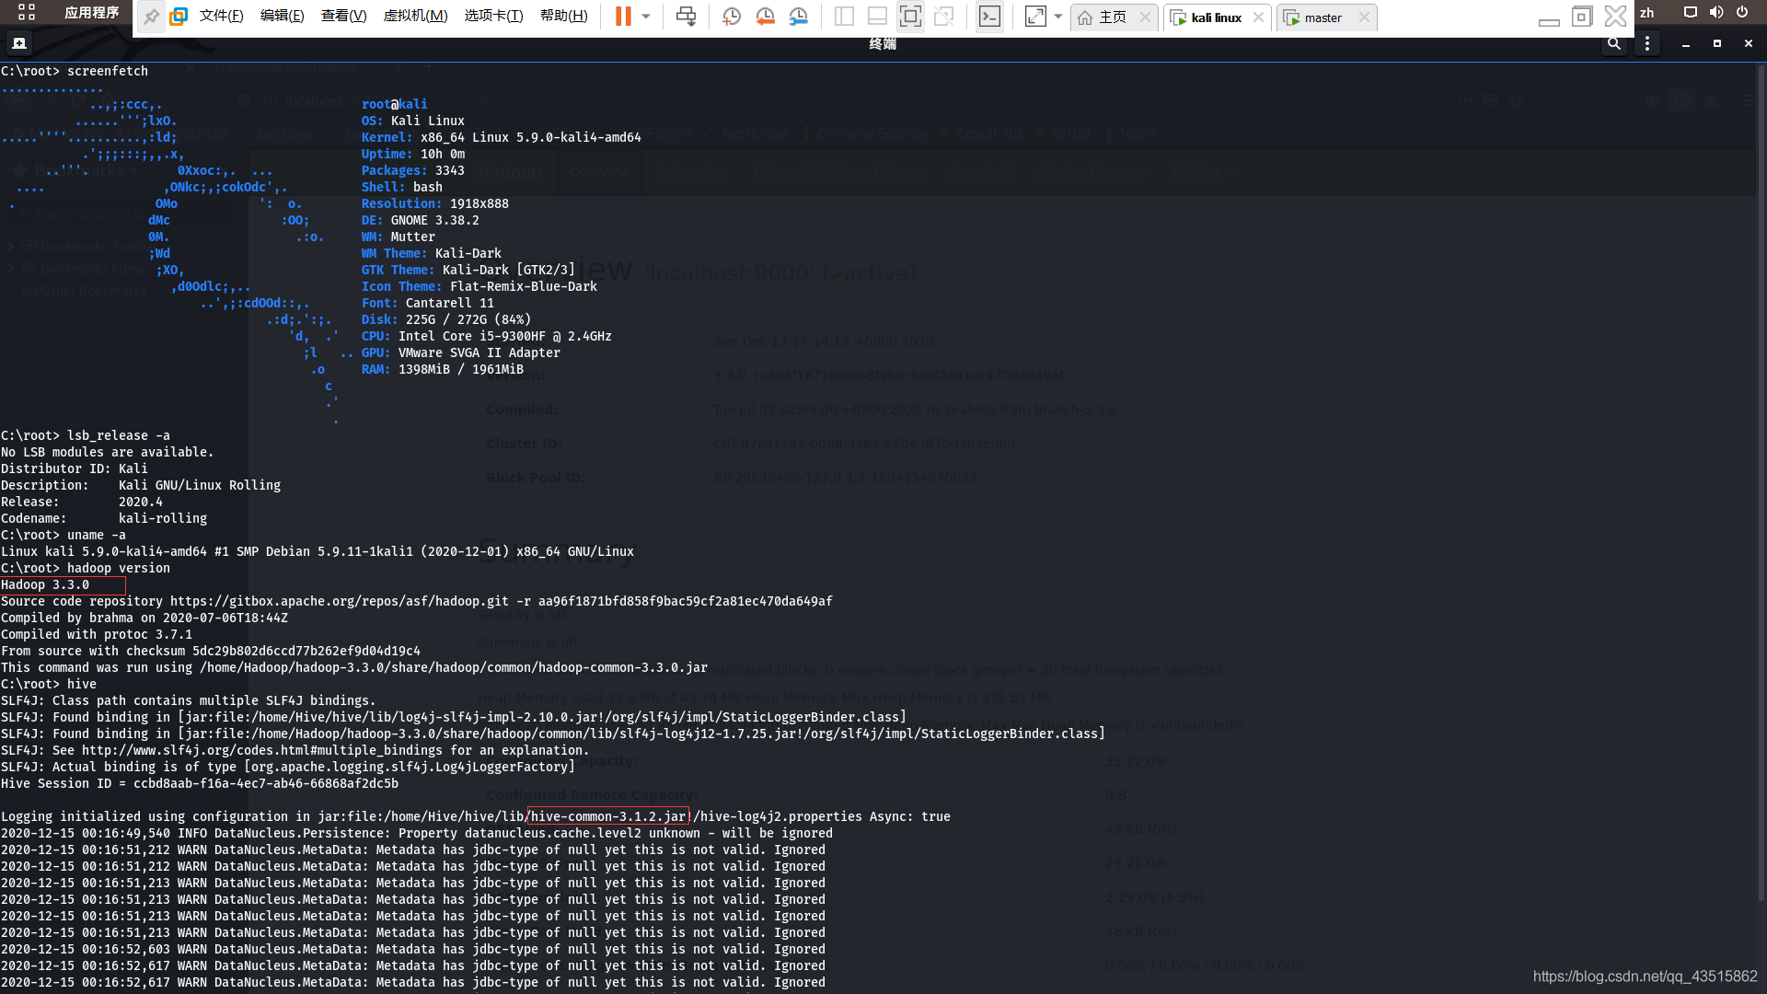This screenshot has width=1767, height=994.
Task: Click the Unity mode icon
Action: (x=943, y=17)
